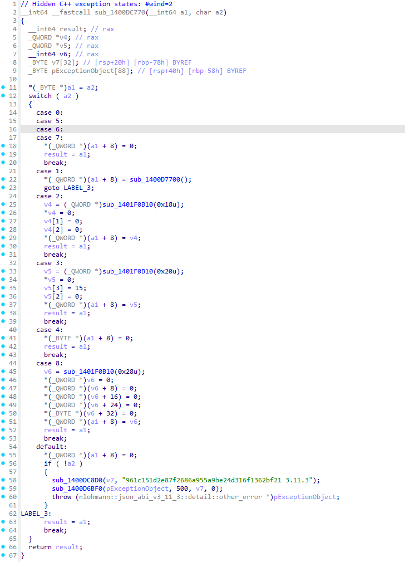Click '*(_QWORD *)(a1 + 8) = v6;' line
The width and height of the screenshot is (405, 562).
[92, 422]
